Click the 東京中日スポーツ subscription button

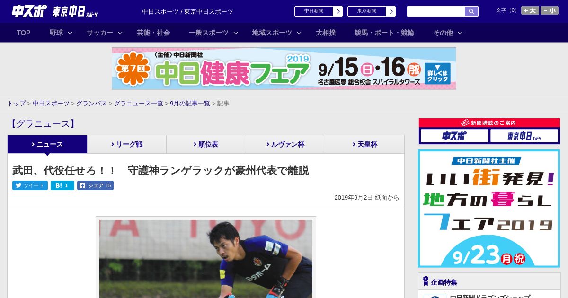pos(524,136)
